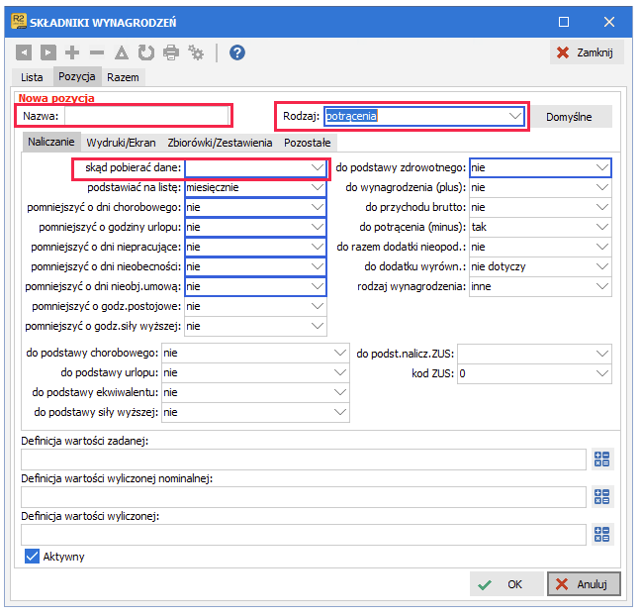Open the kod ZUS dropdown
641x616 pixels.
[x=601, y=373]
